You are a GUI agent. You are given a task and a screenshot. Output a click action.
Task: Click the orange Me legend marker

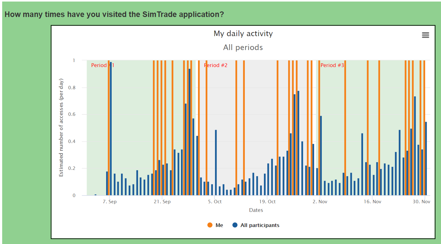pos(210,225)
